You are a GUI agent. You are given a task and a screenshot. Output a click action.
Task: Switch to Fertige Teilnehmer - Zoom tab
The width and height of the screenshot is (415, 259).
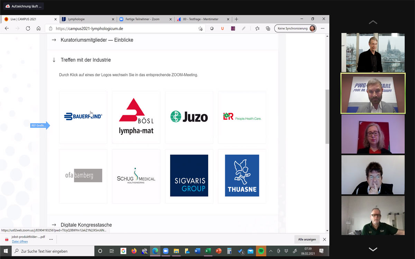coord(145,19)
